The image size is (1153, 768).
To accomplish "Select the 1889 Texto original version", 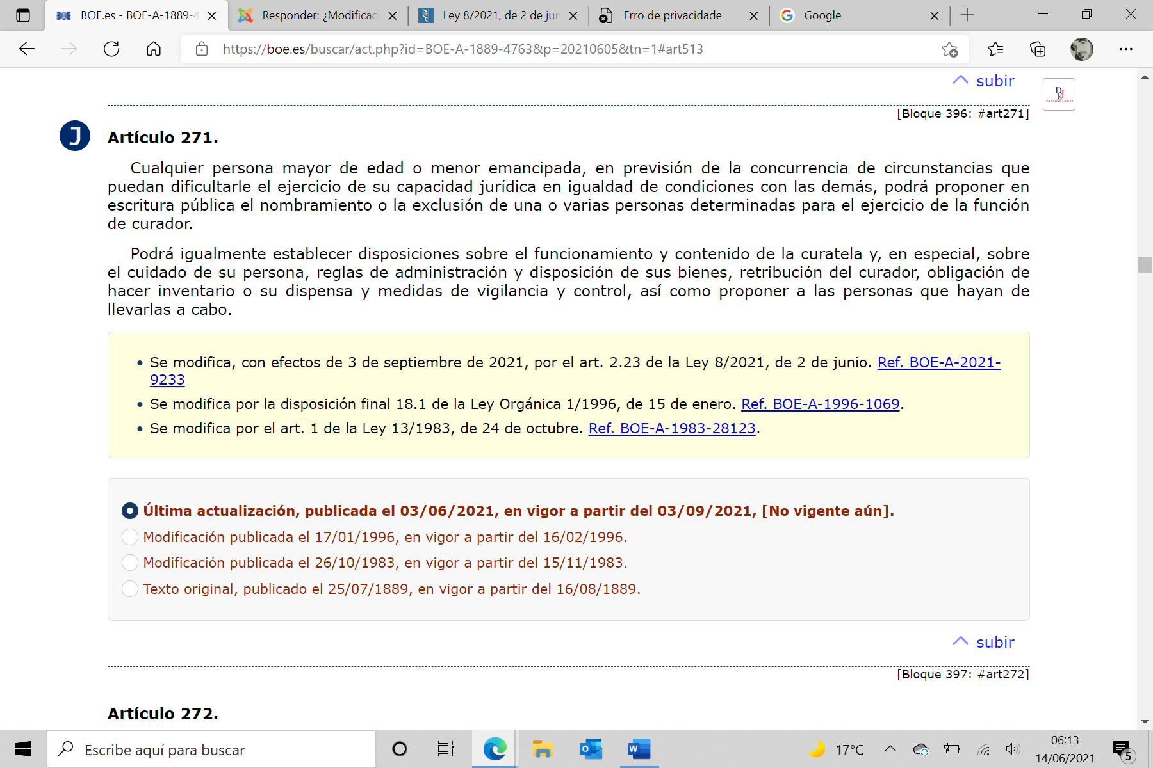I will coord(130,589).
